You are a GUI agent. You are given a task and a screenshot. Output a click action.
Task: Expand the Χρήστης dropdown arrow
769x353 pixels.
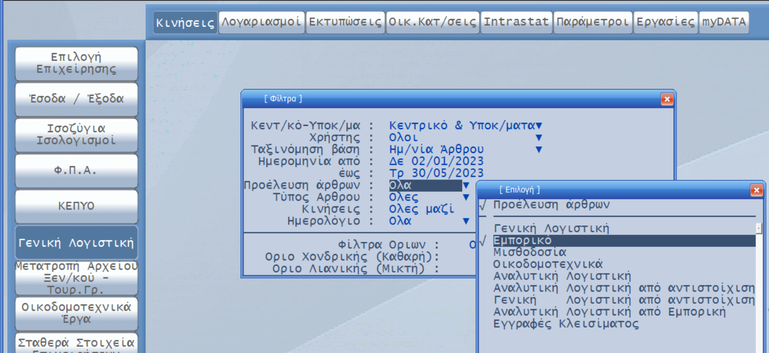tap(539, 138)
